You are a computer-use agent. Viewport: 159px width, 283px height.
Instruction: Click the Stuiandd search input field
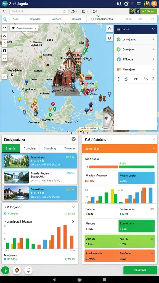[x=39, y=11]
